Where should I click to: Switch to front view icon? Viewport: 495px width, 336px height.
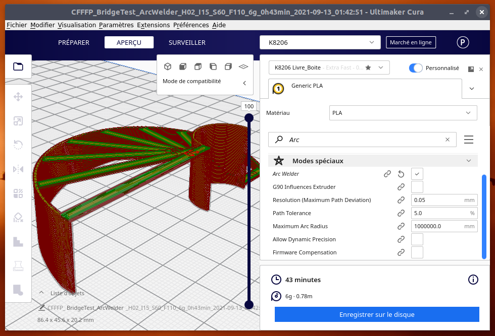[x=183, y=66]
